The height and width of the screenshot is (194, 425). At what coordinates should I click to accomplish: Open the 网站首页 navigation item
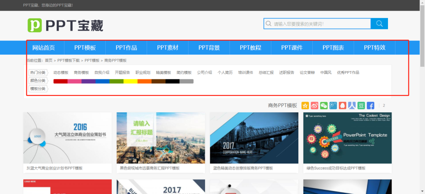point(44,48)
